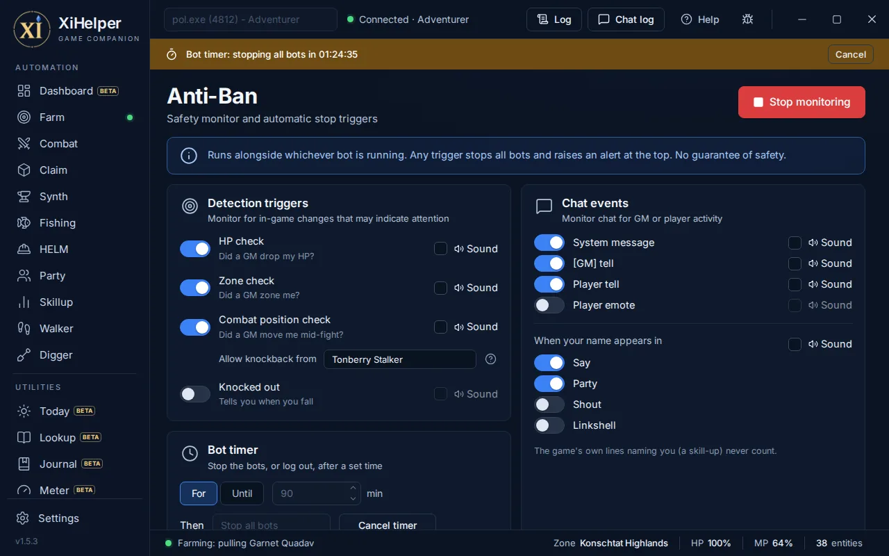Toggle the Combat position check switch
889x556 pixels.
coord(195,327)
